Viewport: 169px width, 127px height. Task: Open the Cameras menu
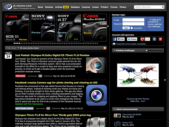pyautogui.click(x=86, y=7)
